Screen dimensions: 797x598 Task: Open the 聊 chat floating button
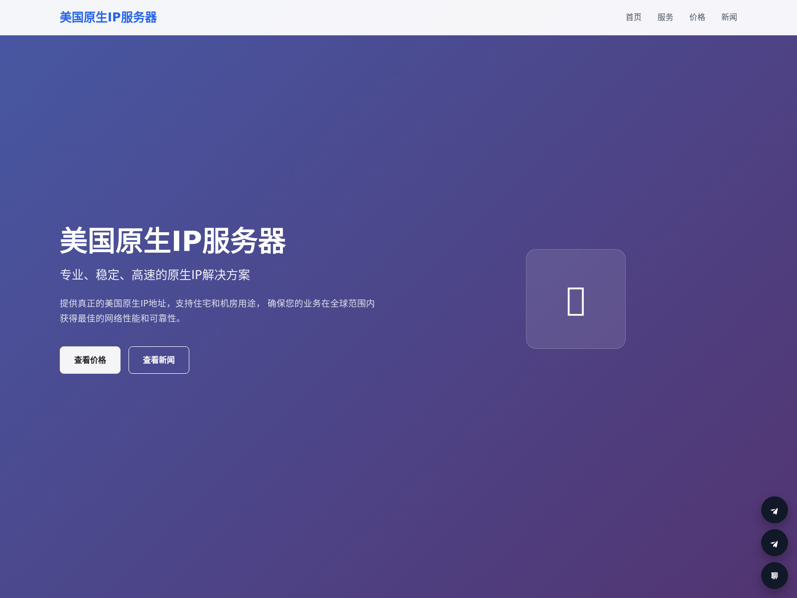(x=774, y=576)
